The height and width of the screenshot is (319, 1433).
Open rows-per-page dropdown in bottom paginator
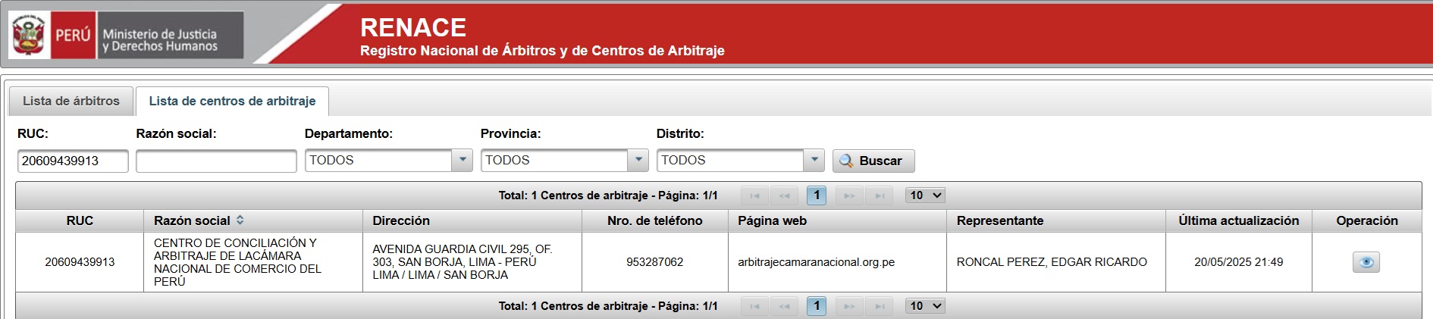click(926, 306)
